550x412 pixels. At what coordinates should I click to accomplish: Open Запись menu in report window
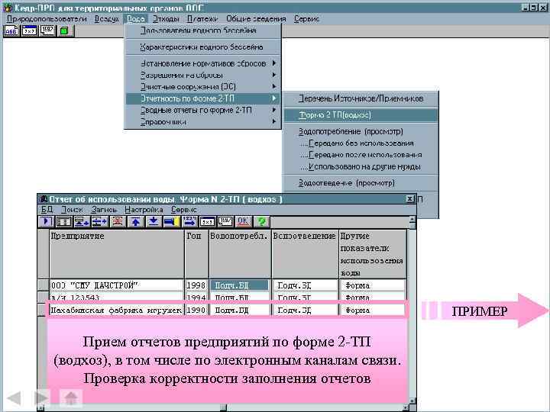pos(104,210)
